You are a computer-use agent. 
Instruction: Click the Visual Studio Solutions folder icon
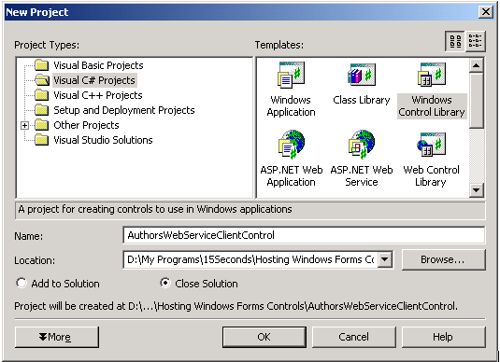[41, 140]
